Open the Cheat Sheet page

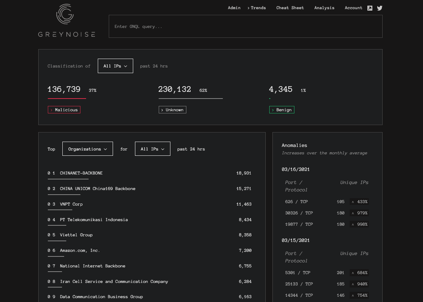(290, 8)
